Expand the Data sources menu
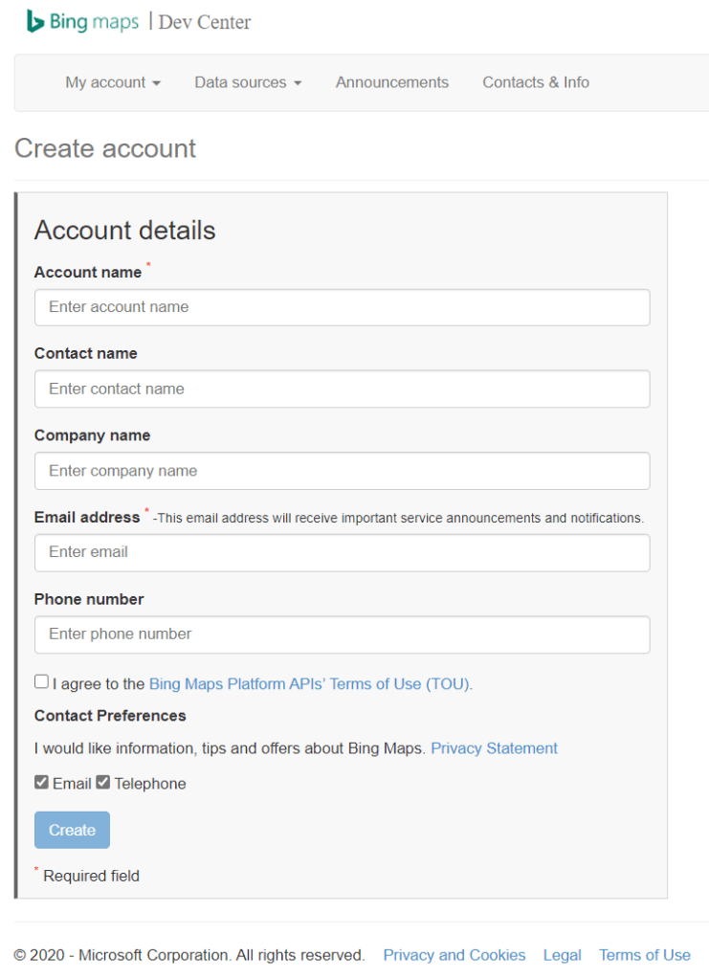The image size is (709, 979). click(x=248, y=82)
